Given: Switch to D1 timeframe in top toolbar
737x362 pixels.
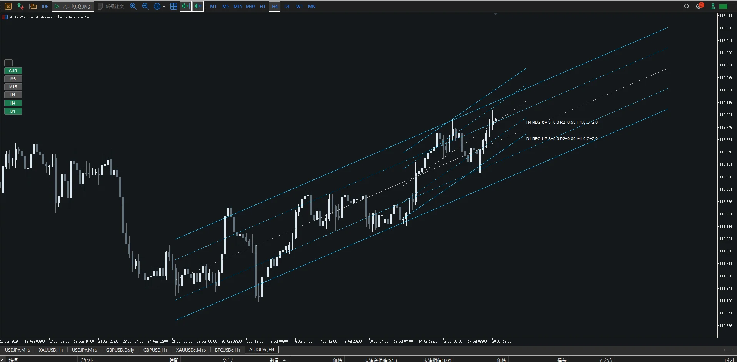Looking at the screenshot, I should (x=287, y=7).
